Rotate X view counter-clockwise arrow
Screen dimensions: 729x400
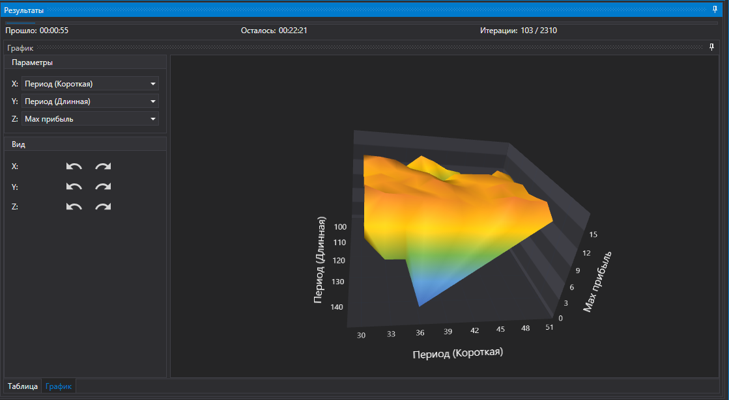[x=74, y=166]
